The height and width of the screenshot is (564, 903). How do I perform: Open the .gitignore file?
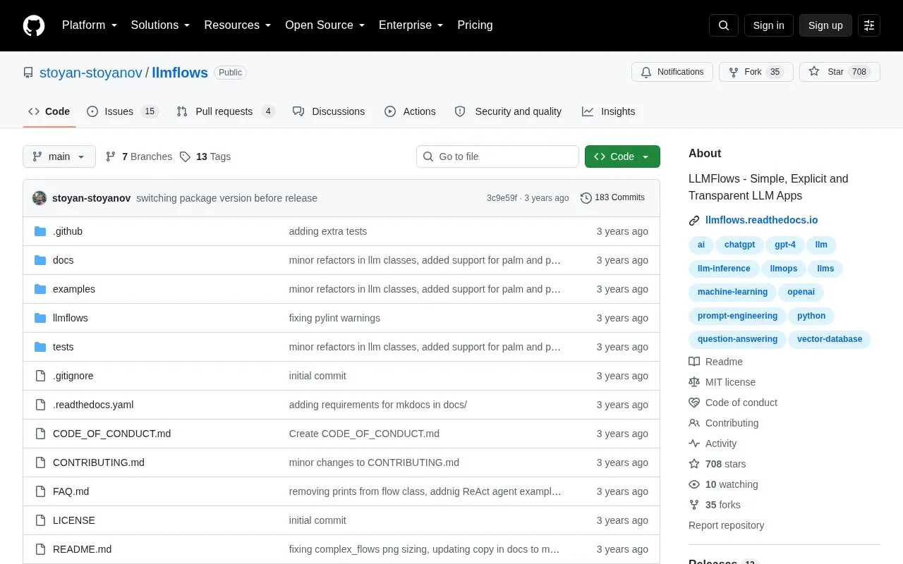[73, 376]
